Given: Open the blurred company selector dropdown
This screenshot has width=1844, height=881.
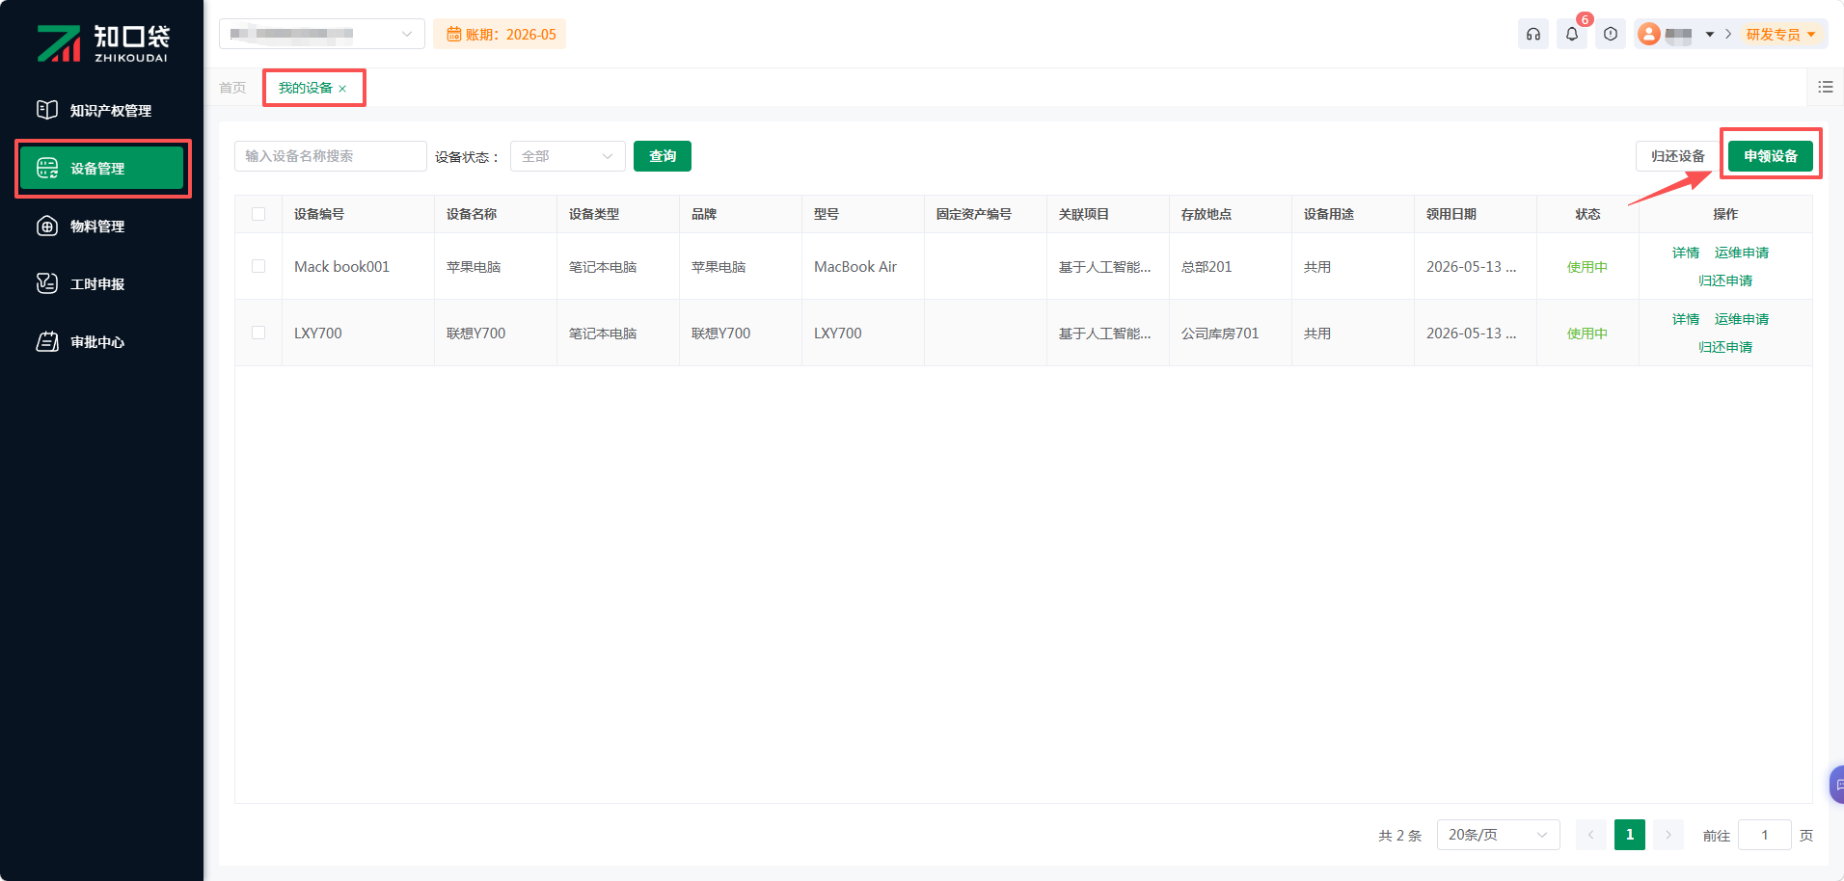Looking at the screenshot, I should 322,34.
